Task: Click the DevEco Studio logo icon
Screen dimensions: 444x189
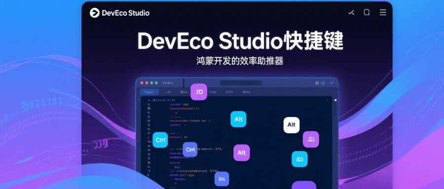Action: click(x=95, y=13)
